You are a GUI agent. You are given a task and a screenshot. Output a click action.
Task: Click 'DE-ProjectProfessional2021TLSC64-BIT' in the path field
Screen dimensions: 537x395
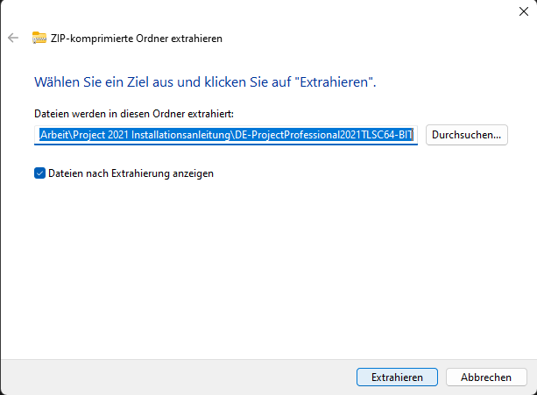tap(322, 135)
